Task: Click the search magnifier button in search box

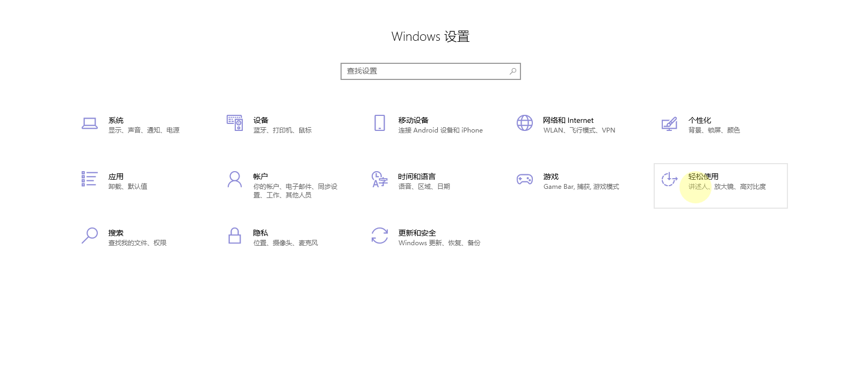Action: pos(513,71)
